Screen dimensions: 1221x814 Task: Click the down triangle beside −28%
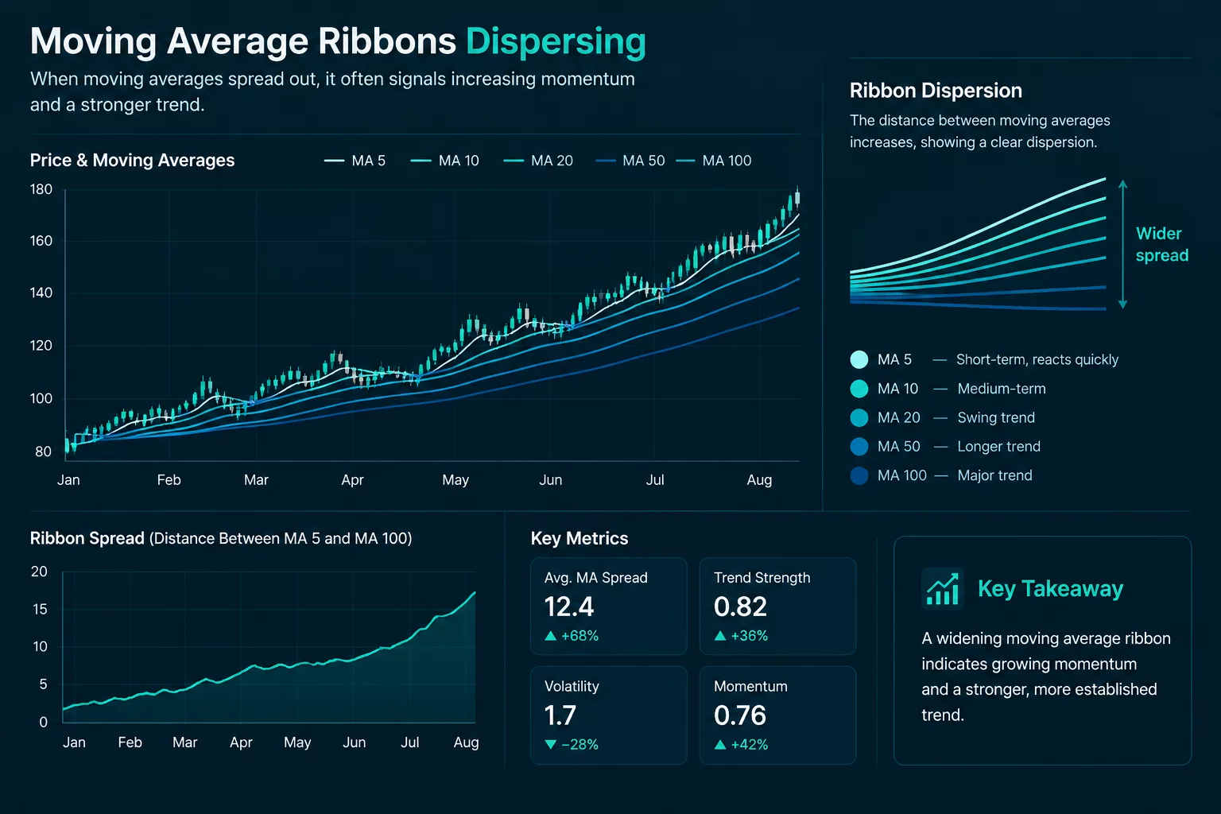tap(550, 745)
